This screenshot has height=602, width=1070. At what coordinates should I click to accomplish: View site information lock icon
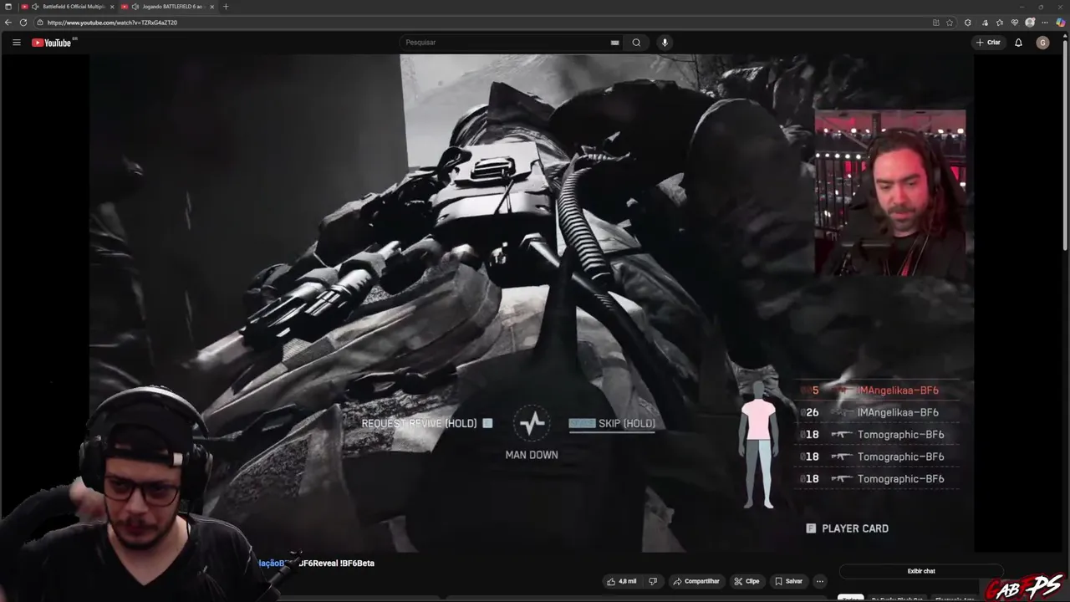pyautogui.click(x=40, y=23)
